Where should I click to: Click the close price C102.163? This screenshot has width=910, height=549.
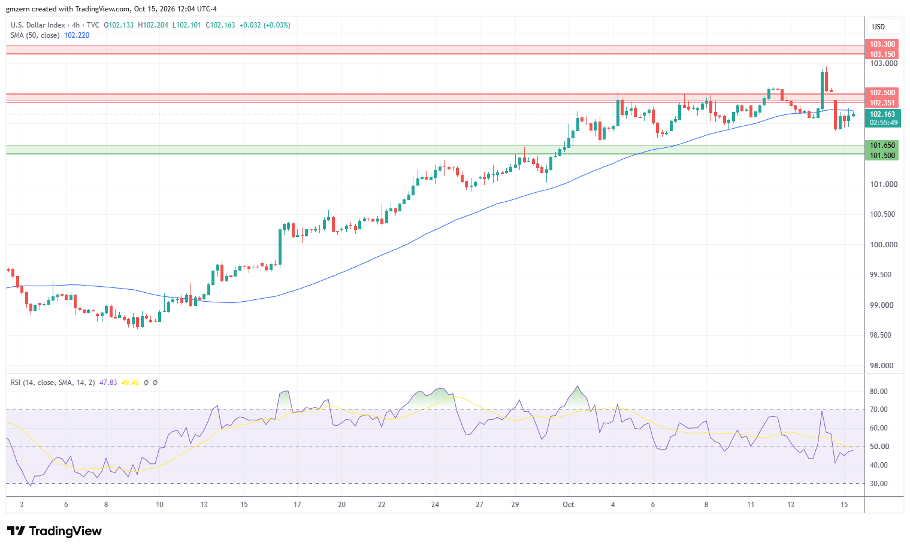[221, 25]
